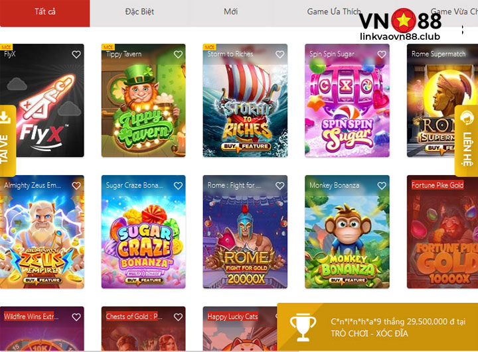Open the Fortune Pike Gold game

(442, 232)
